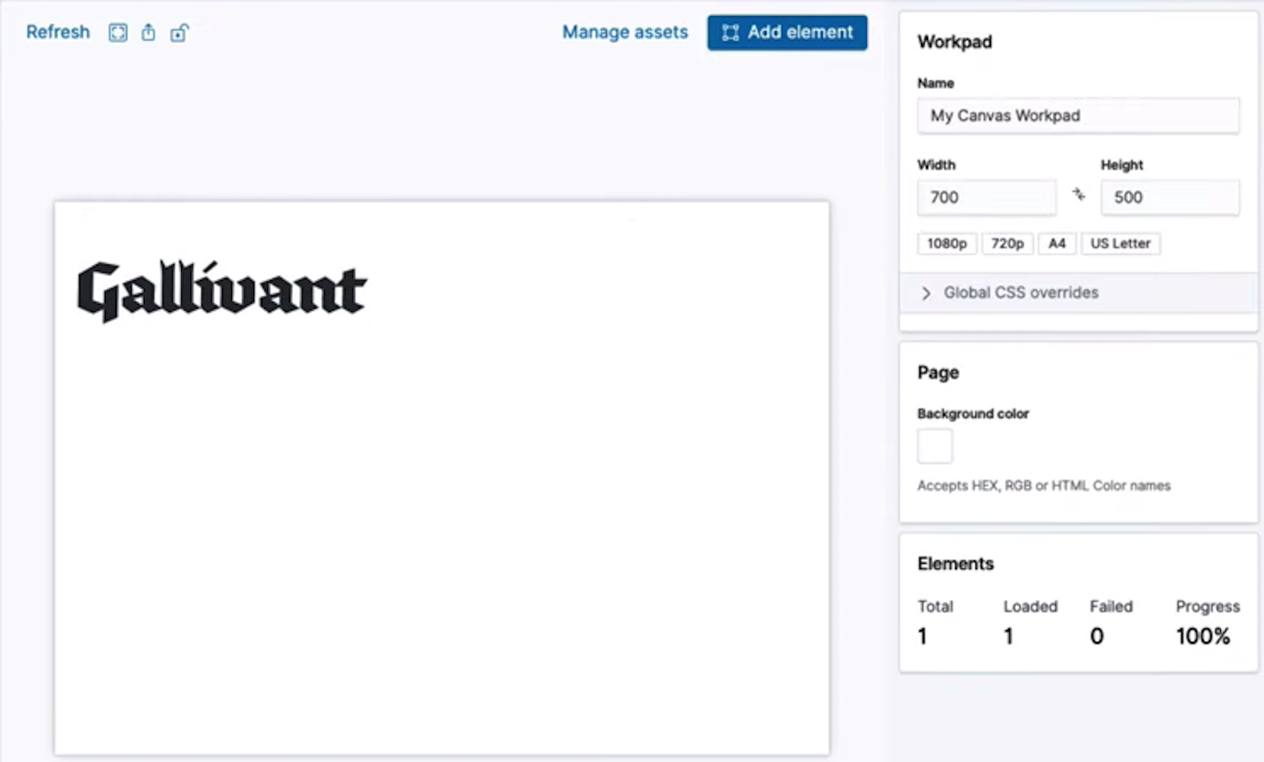Select the Workpad settings panel
The image size is (1264, 762).
click(954, 41)
